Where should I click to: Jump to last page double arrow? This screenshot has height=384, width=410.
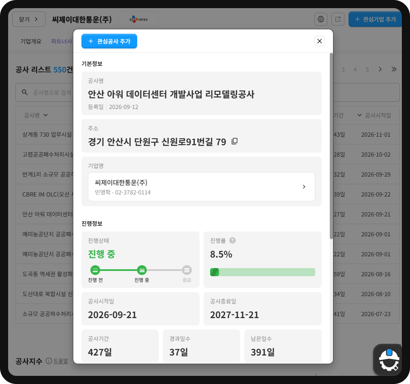pos(394,69)
